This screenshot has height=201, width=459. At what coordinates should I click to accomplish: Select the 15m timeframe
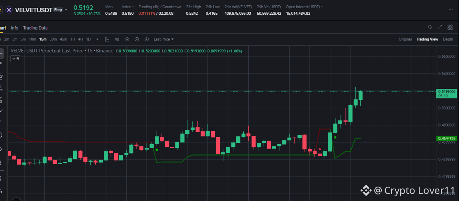(x=43, y=39)
